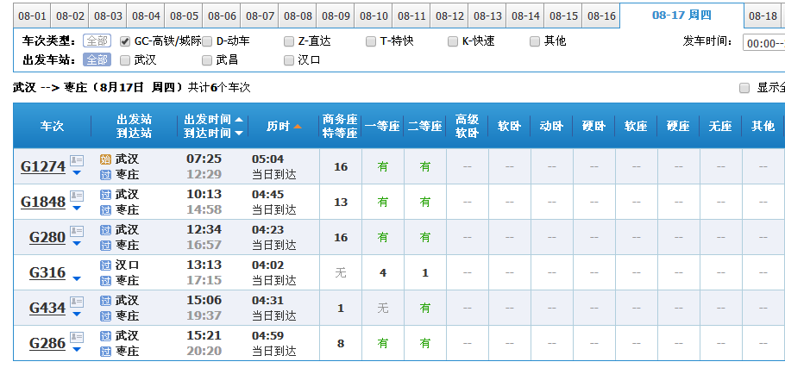Click G434 商务座 count 1

pyautogui.click(x=341, y=309)
